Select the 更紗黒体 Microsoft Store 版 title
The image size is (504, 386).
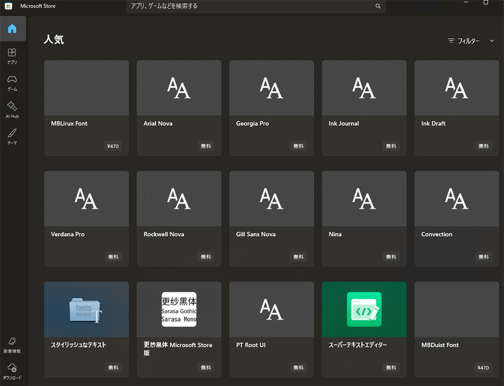(x=178, y=349)
